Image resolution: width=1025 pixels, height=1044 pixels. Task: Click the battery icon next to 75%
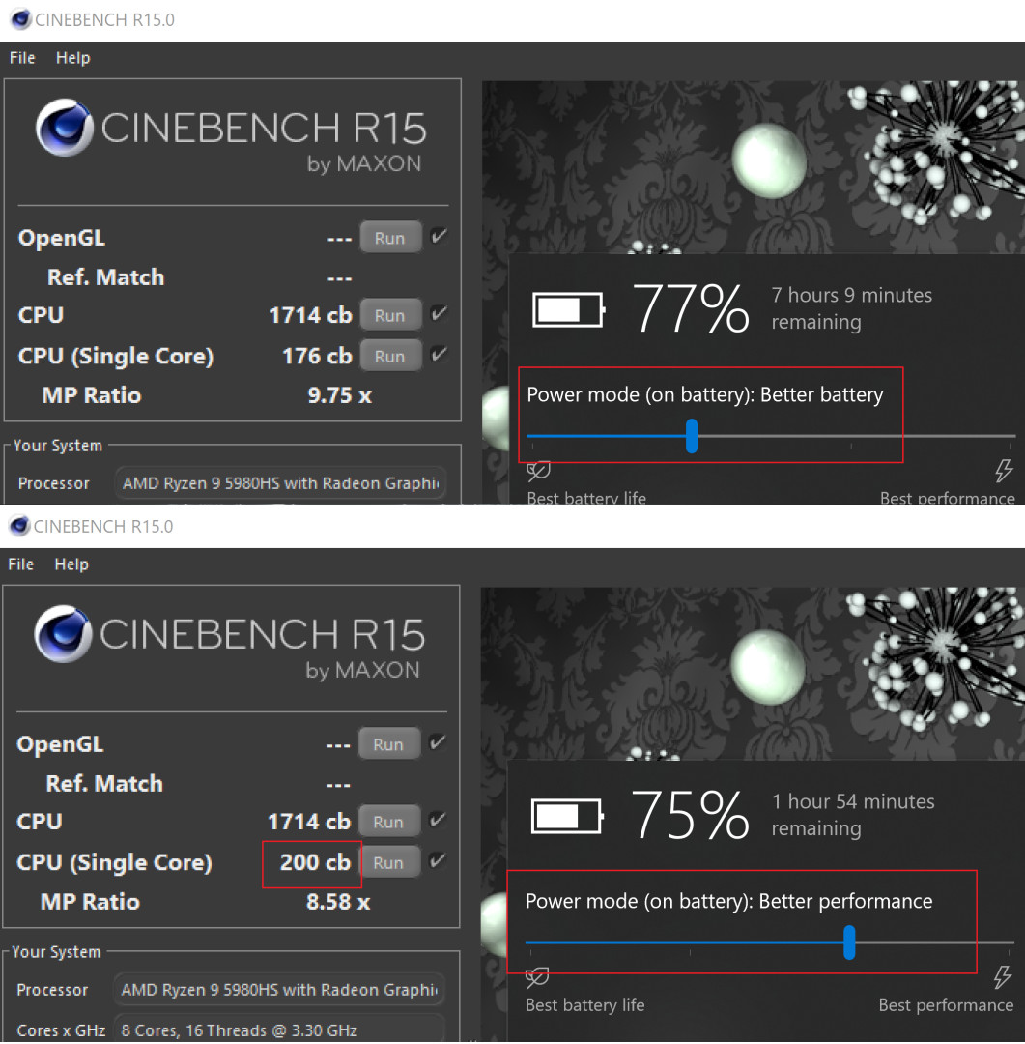click(568, 816)
